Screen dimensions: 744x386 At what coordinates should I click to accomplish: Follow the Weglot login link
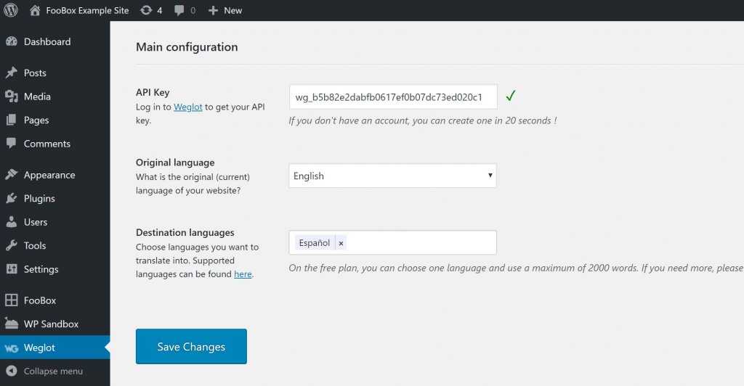coord(187,107)
